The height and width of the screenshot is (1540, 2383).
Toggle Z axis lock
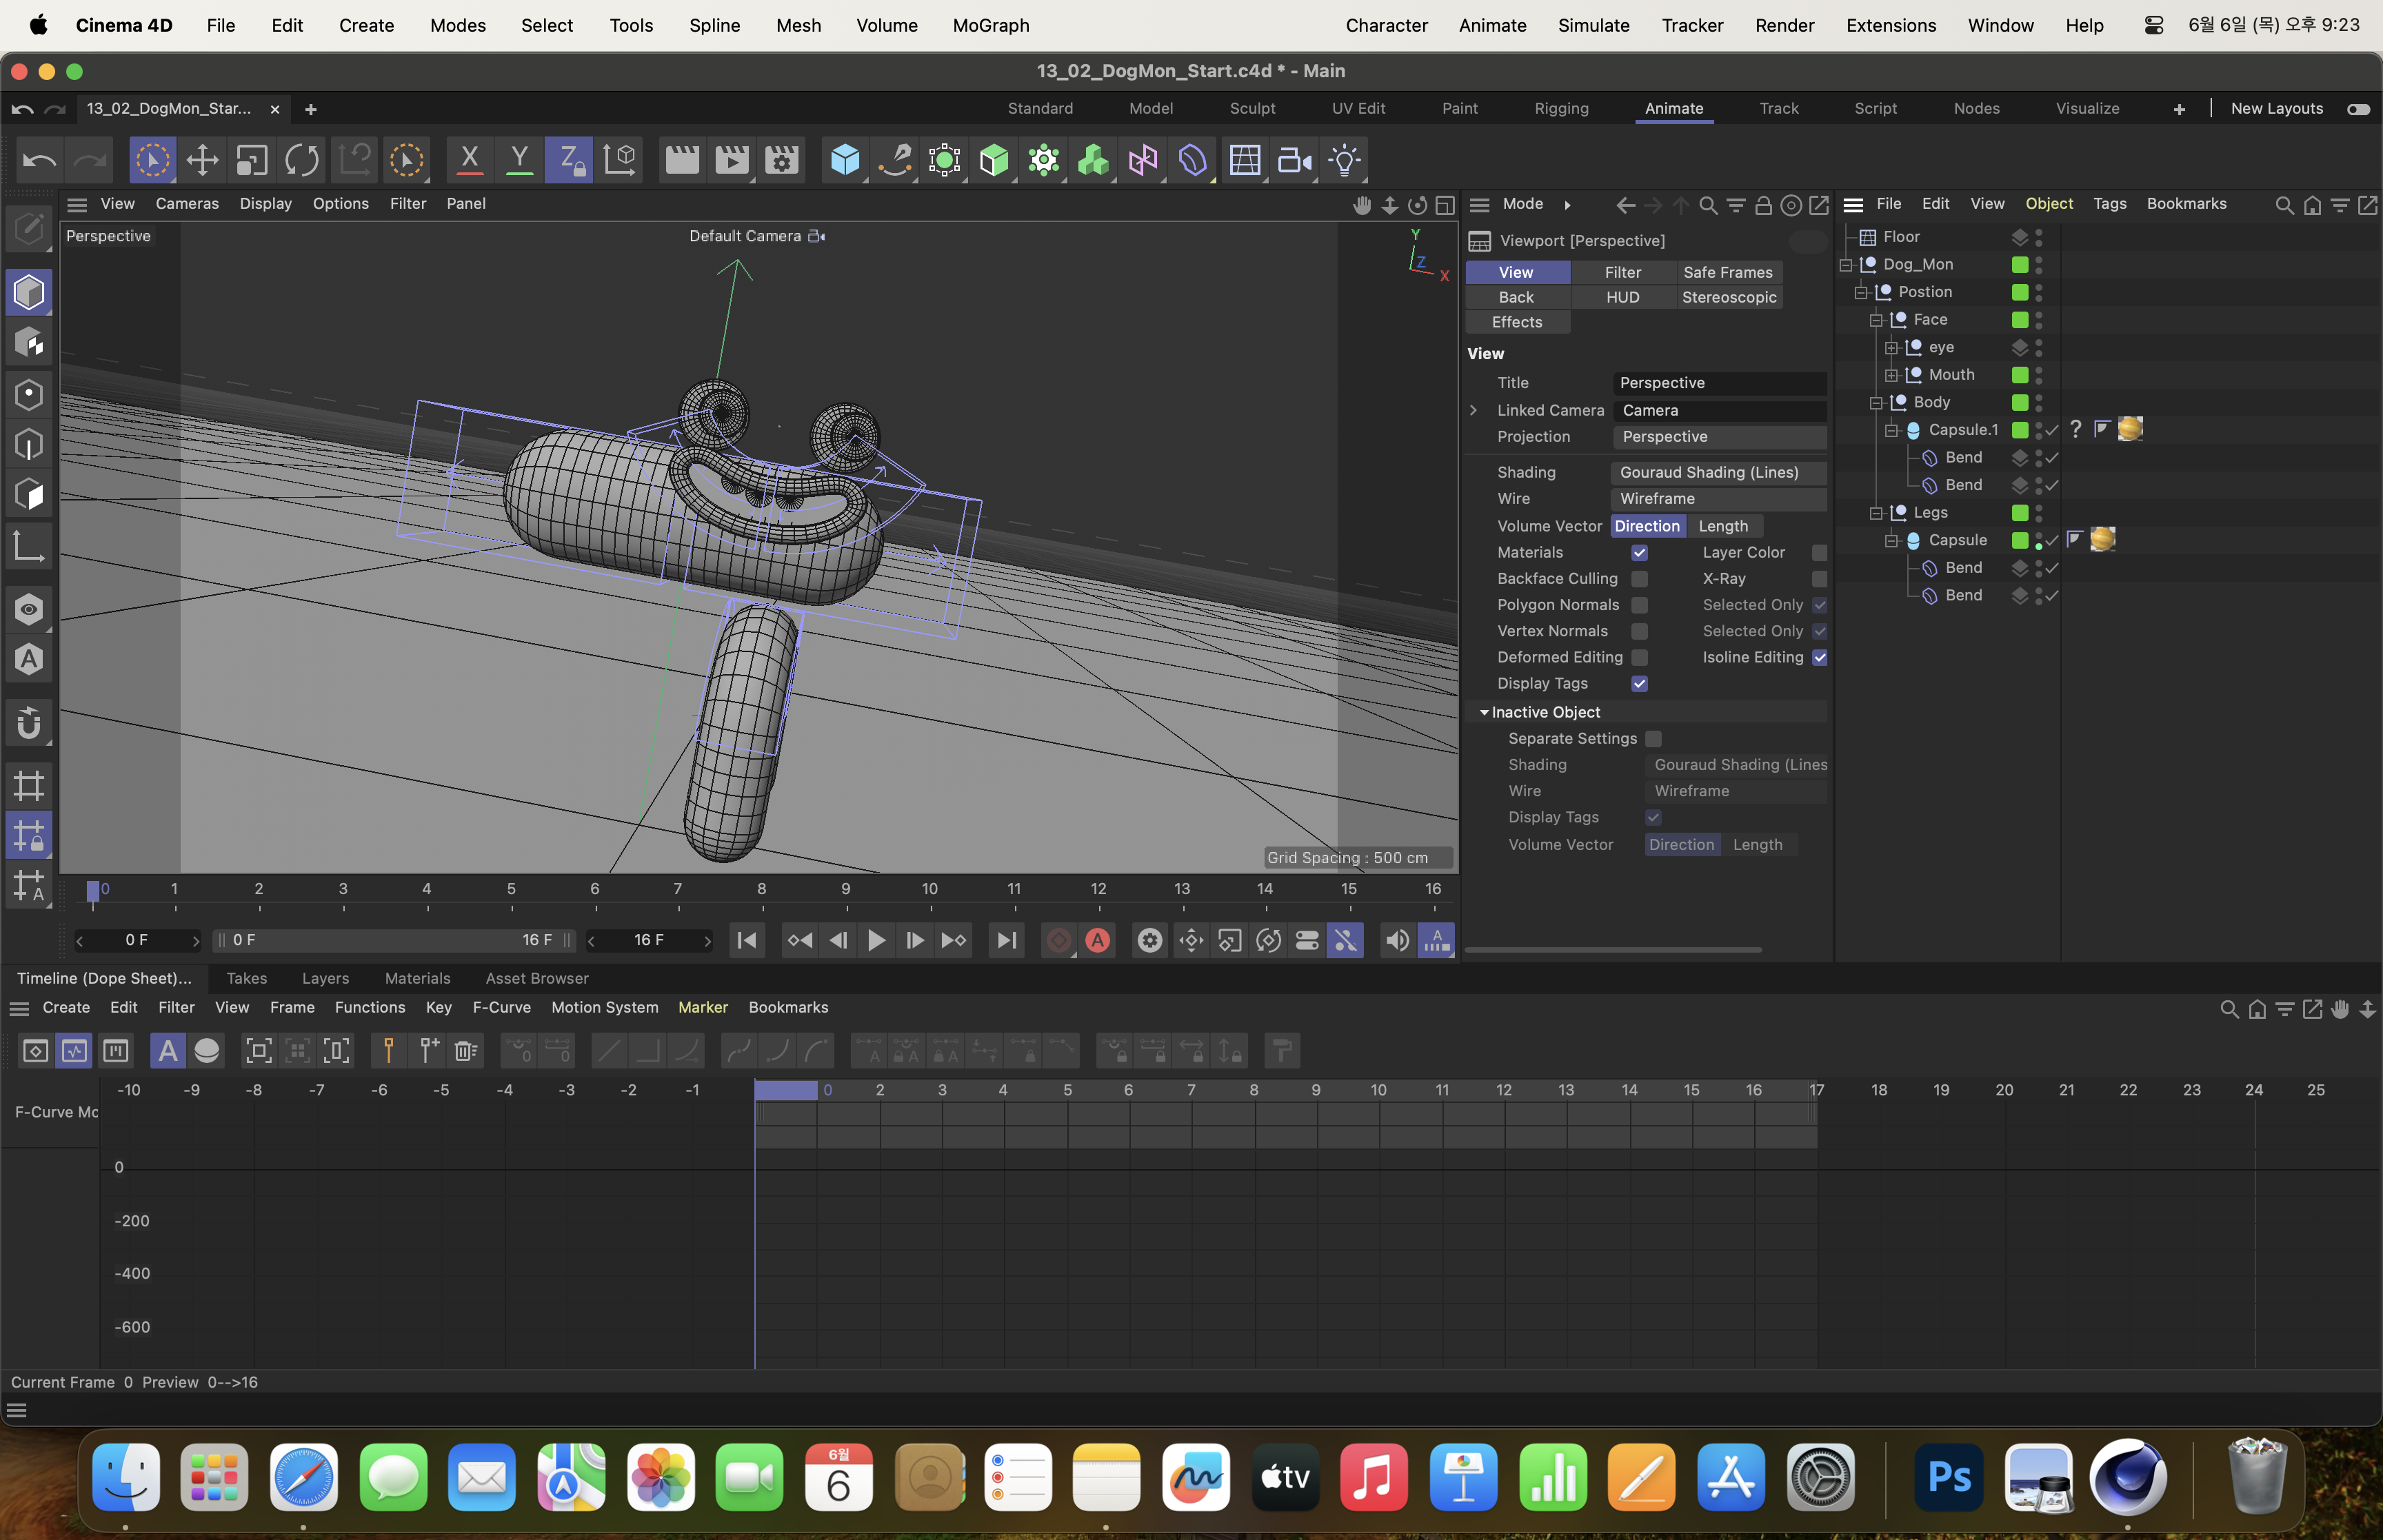coord(569,160)
